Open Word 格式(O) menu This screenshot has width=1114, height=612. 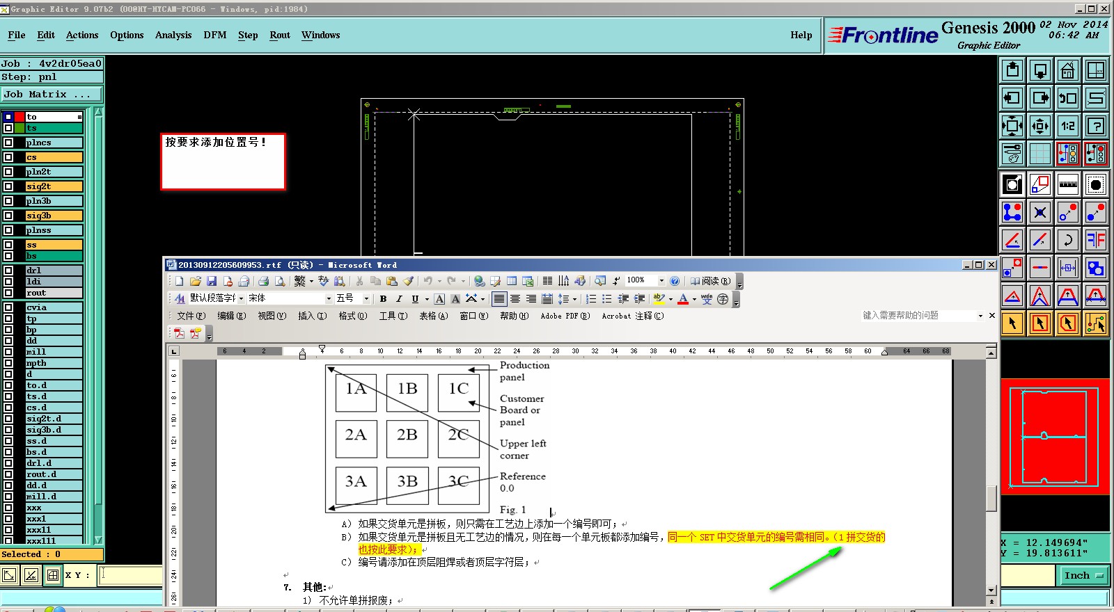352,316
